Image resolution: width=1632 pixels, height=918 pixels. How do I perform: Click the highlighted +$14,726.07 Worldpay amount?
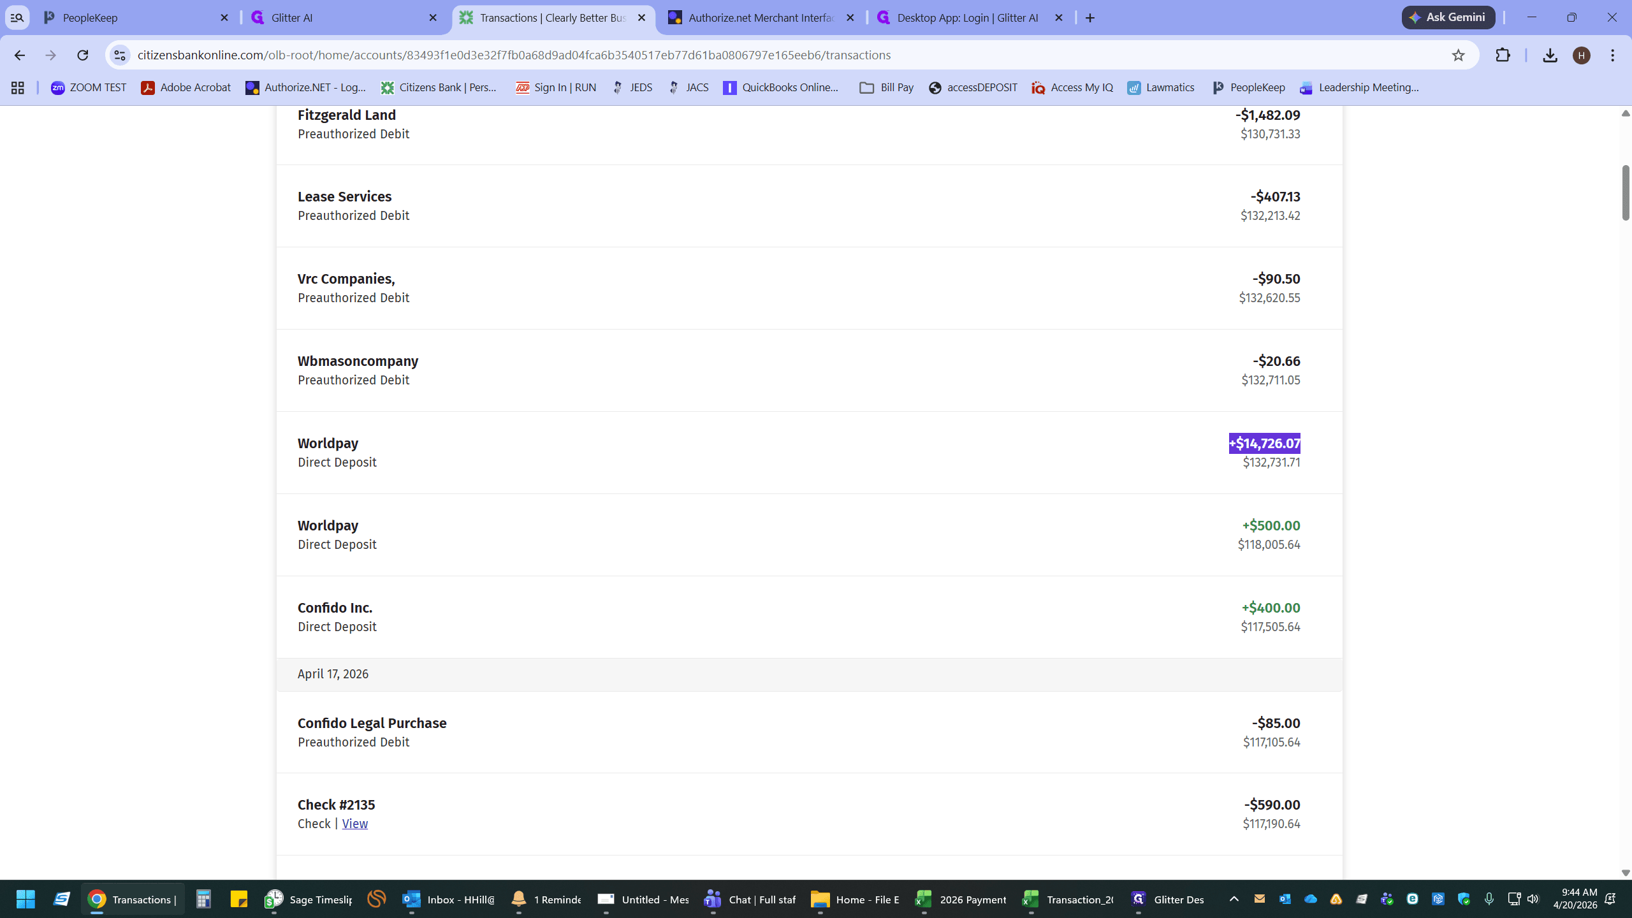(x=1264, y=443)
